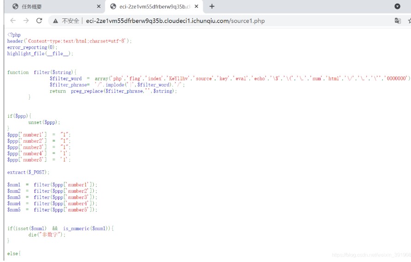The width and height of the screenshot is (411, 262).
Task: Click the header('Content-type...') code line
Action: tap(70, 41)
